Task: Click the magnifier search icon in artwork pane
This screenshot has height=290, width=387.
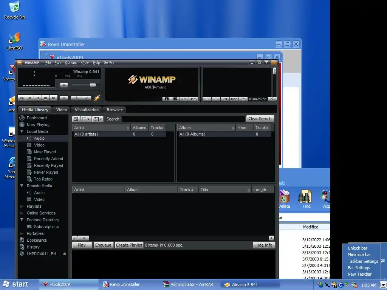Action: click(175, 99)
